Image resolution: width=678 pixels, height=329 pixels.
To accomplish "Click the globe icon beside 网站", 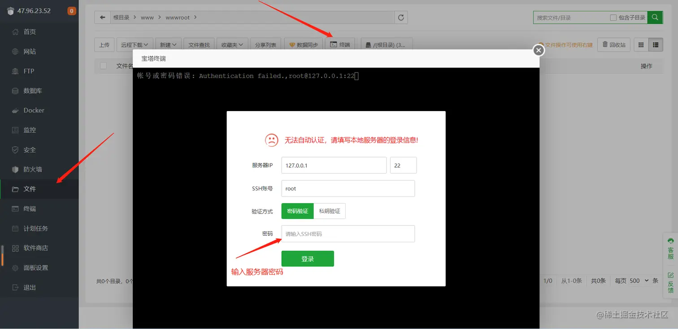I will 15,51.
